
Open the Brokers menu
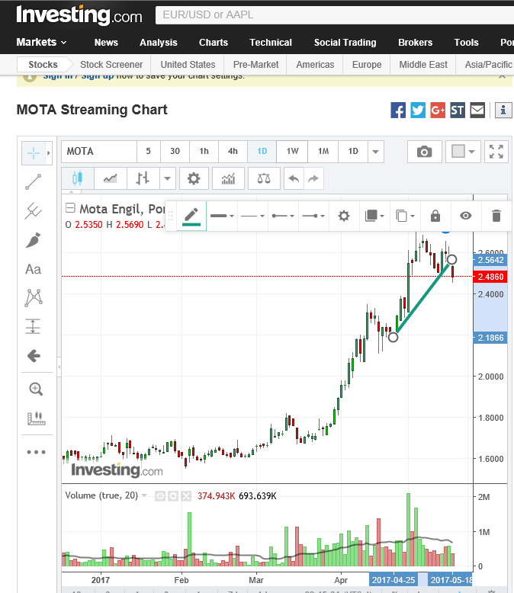pyautogui.click(x=415, y=43)
